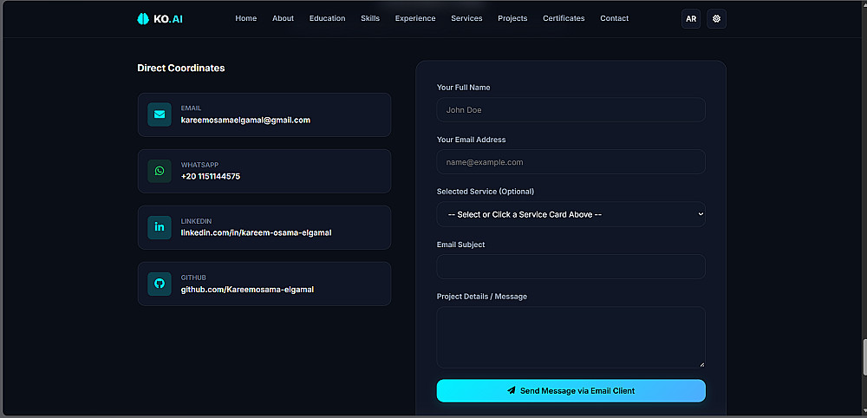Open the kareemosamaelgamal@gmail.com link
Screen dimensions: 867x418
coord(245,120)
